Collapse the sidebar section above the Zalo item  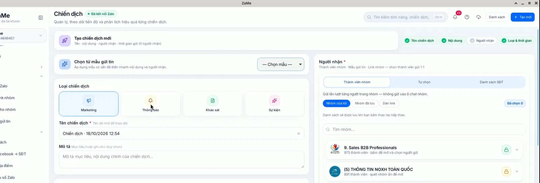pyautogui.click(x=42, y=76)
